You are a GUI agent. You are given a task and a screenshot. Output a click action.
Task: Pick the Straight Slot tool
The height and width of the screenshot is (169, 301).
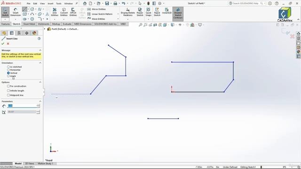24,19
